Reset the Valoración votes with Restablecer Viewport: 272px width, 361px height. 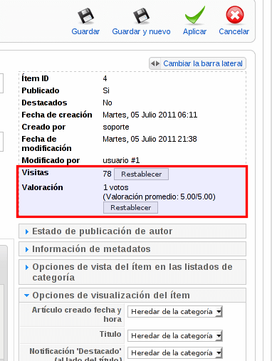pyautogui.click(x=130, y=208)
